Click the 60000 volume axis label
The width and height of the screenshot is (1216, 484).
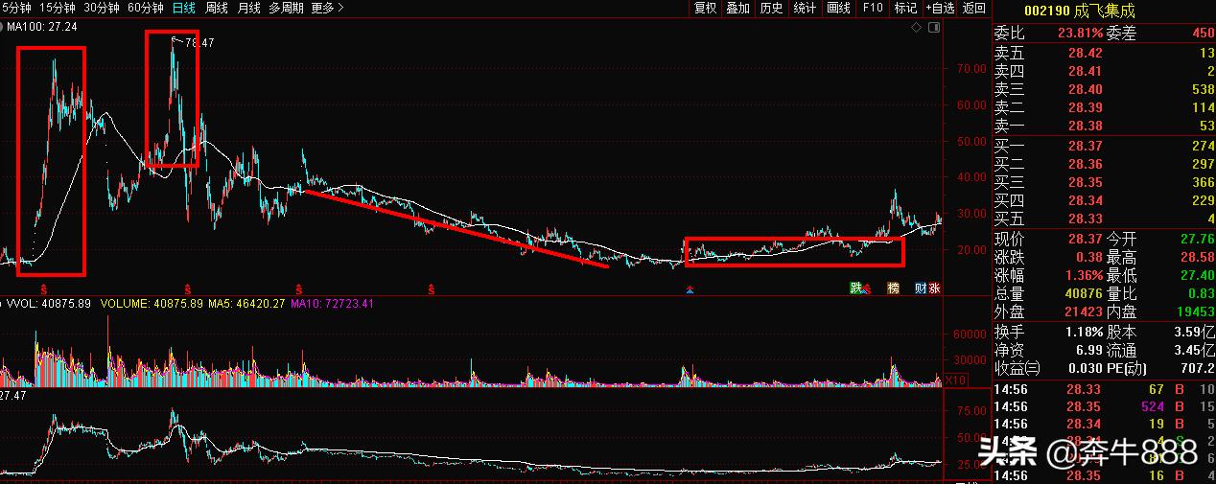[x=970, y=335]
